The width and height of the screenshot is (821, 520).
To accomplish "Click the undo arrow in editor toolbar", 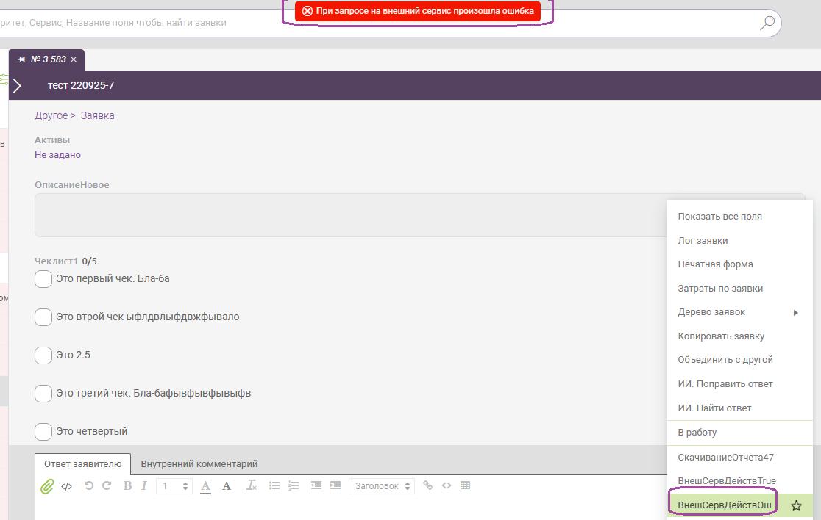I will [x=89, y=485].
